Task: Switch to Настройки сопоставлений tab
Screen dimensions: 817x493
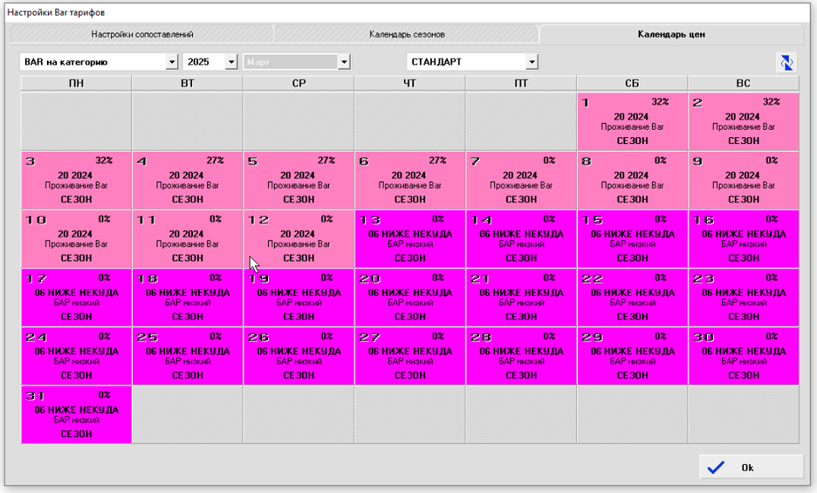Action: click(x=142, y=34)
